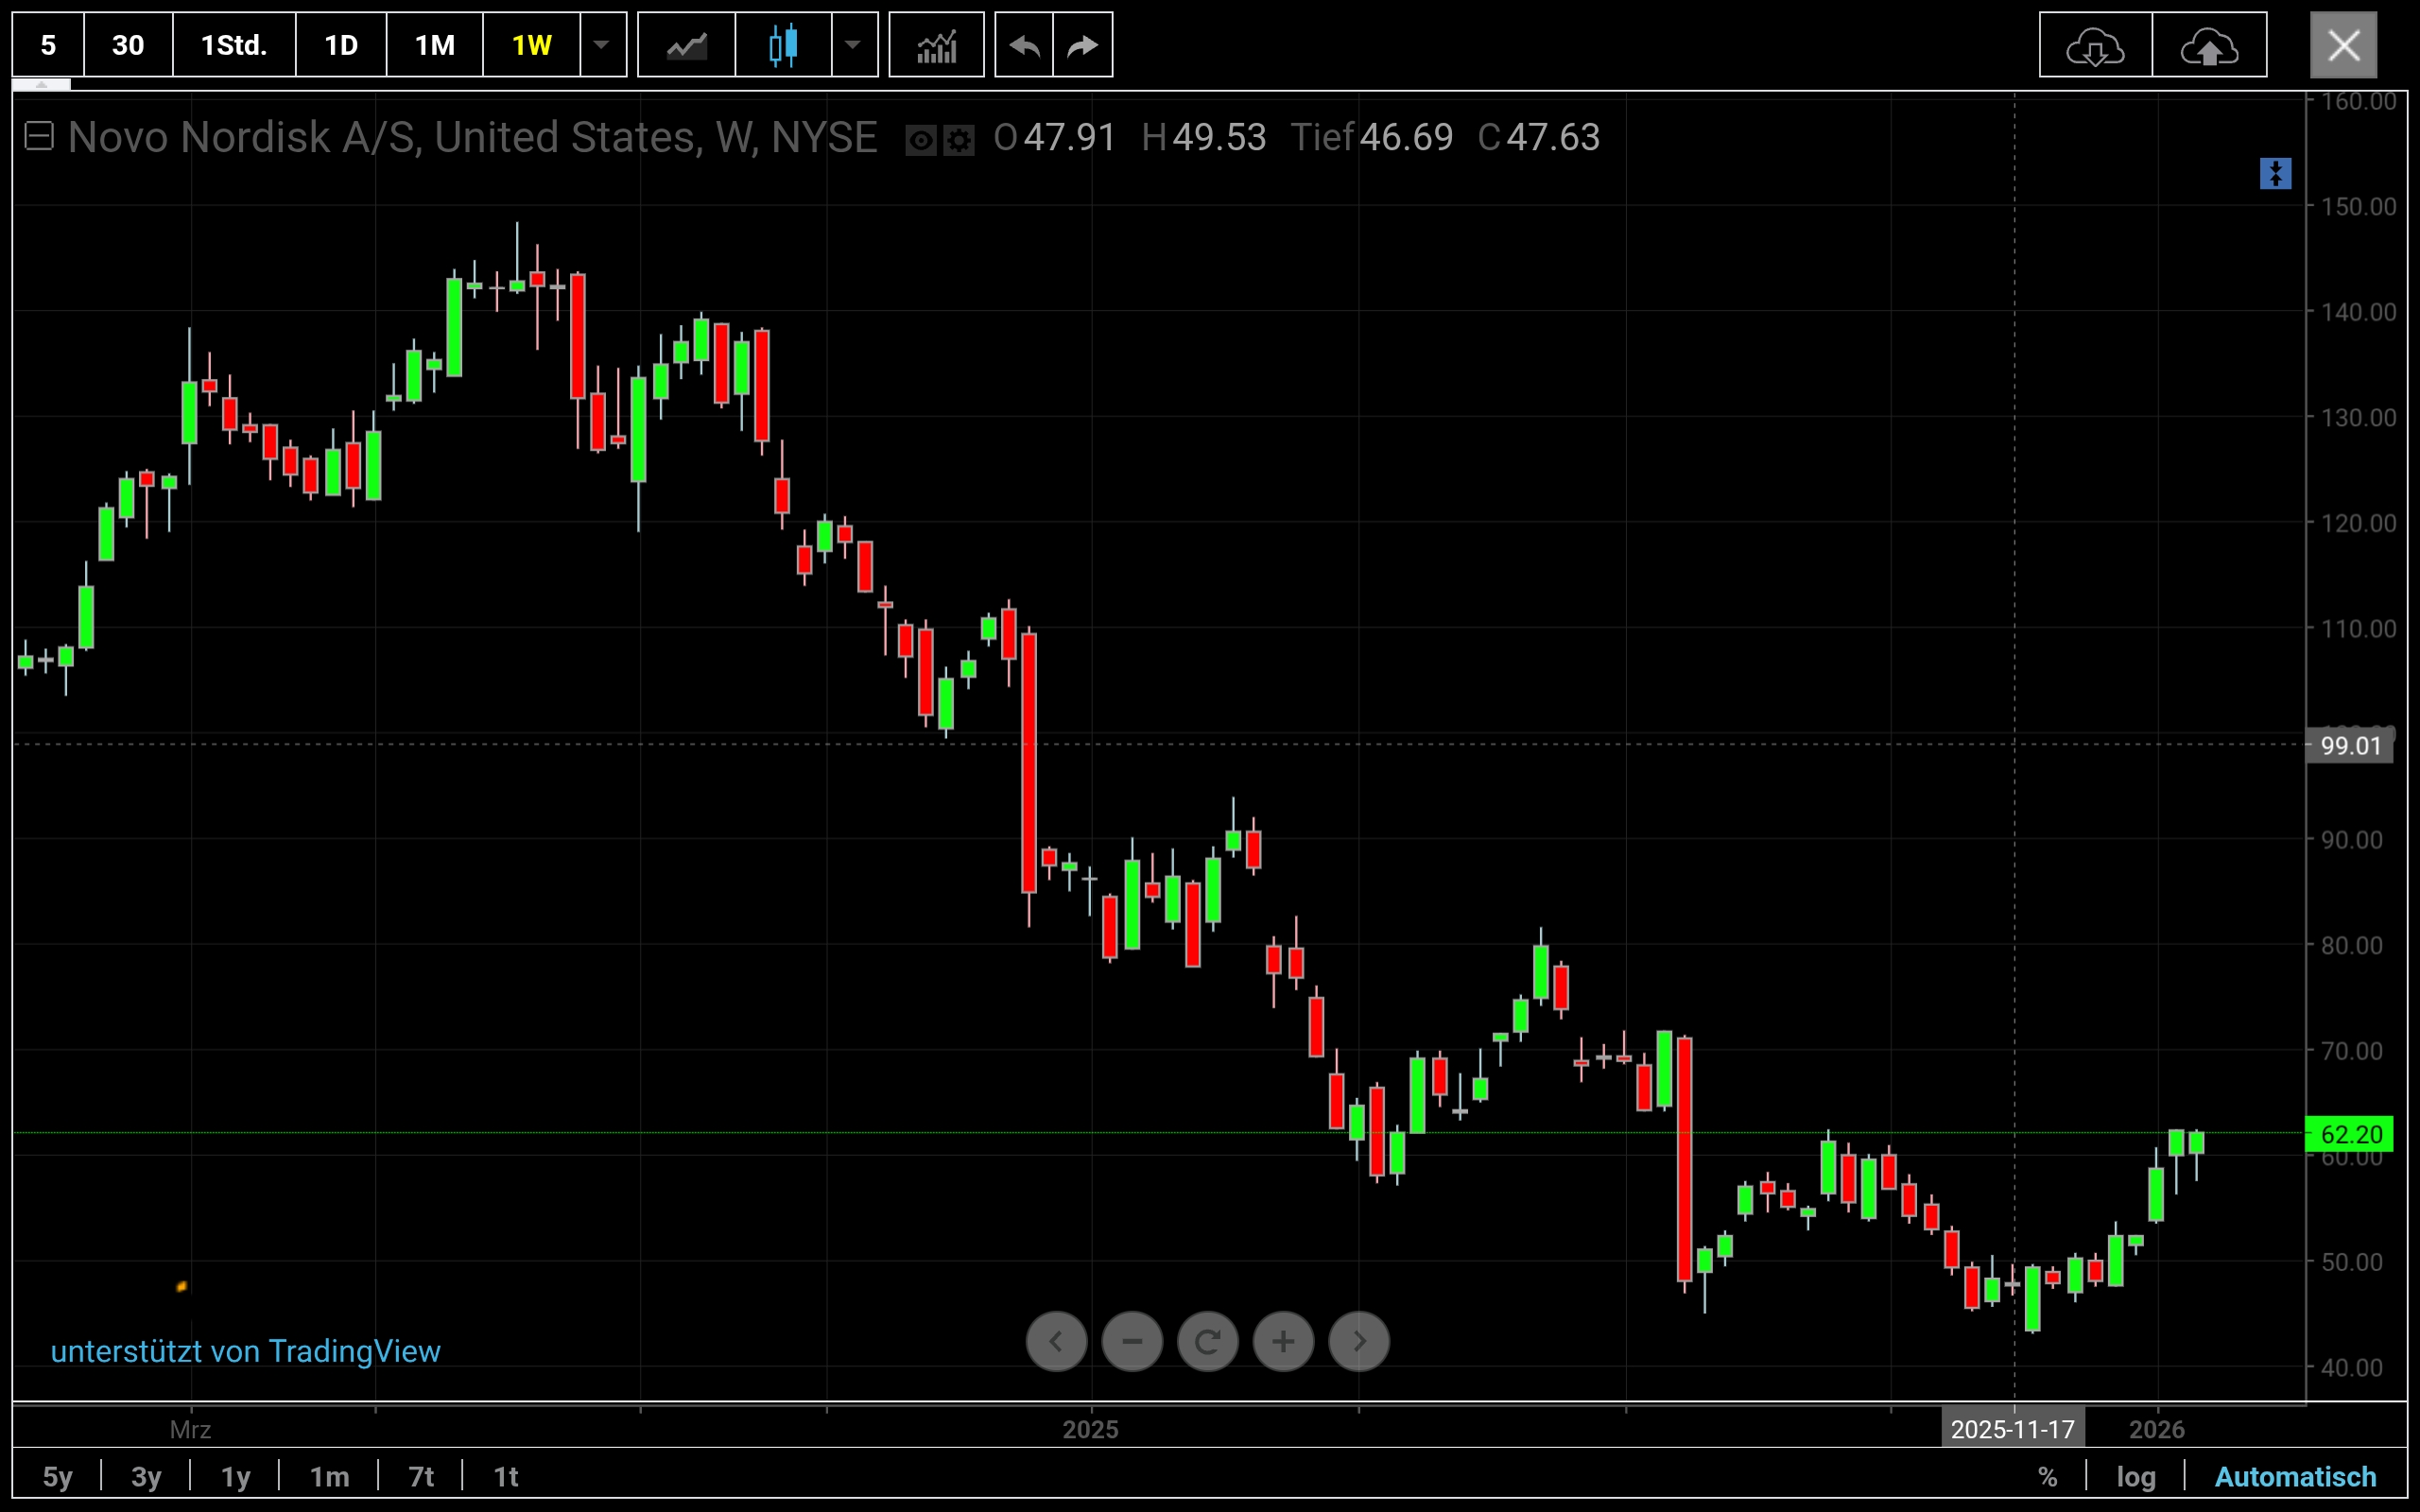Viewport: 2420px width, 1512px height.
Task: Open unterstützt von TradingView link
Action: [245, 1351]
